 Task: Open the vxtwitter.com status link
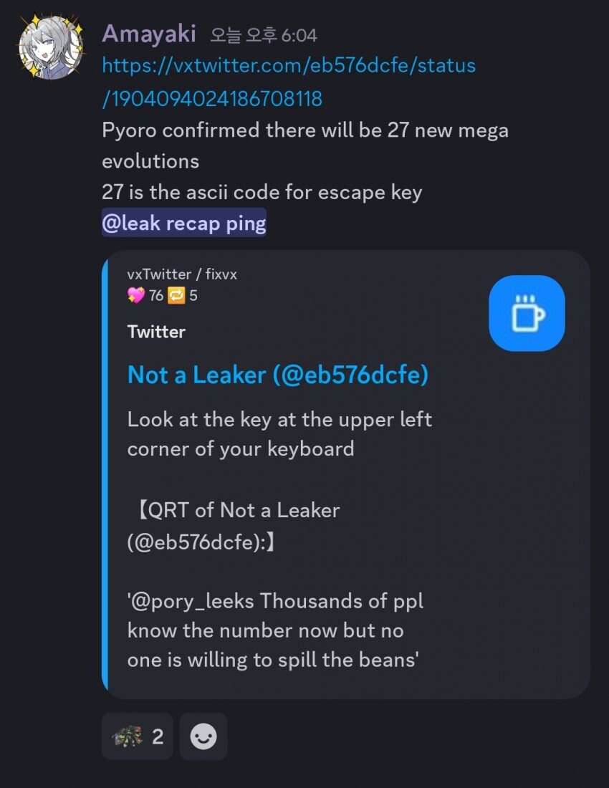click(x=289, y=81)
